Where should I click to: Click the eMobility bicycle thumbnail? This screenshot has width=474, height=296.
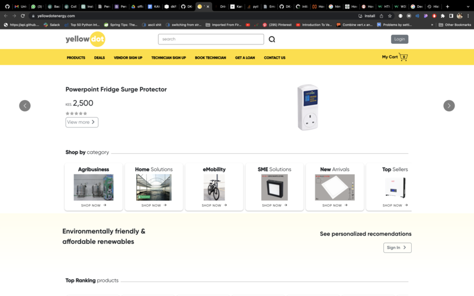(x=214, y=188)
